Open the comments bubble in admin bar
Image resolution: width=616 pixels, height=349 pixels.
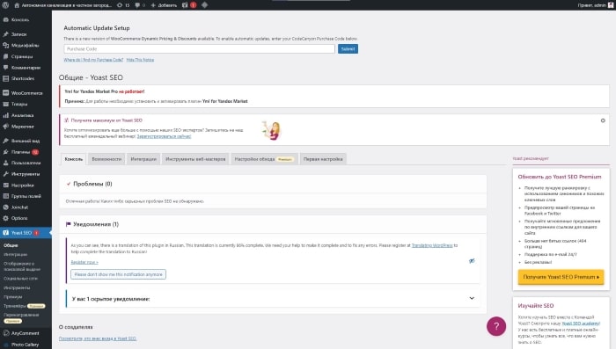tap(140, 5)
